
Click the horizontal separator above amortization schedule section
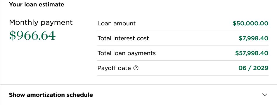pyautogui.click(x=138, y=84)
